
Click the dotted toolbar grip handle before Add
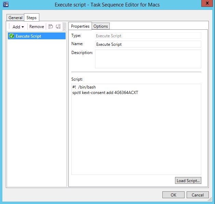[9, 27]
